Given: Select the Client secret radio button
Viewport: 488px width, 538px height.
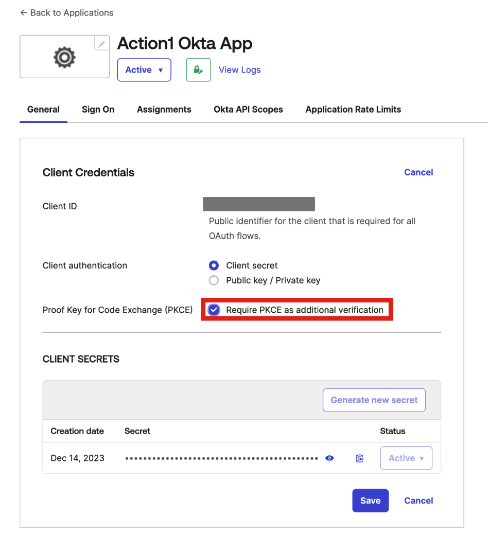Looking at the screenshot, I should [214, 265].
